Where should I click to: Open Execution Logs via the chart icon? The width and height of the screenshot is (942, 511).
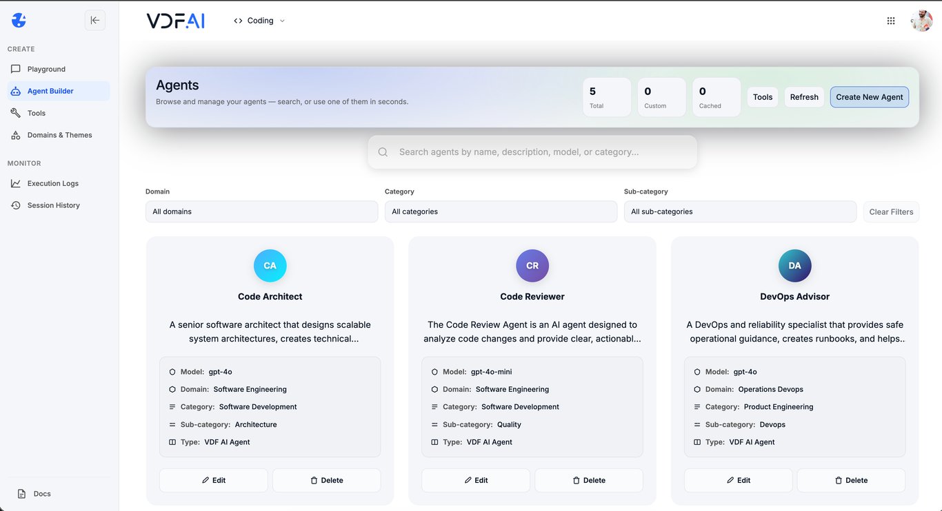[16, 183]
